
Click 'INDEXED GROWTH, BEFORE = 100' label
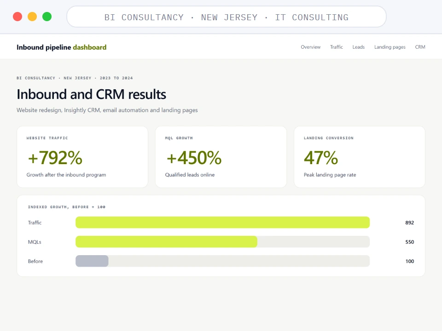[66, 207]
